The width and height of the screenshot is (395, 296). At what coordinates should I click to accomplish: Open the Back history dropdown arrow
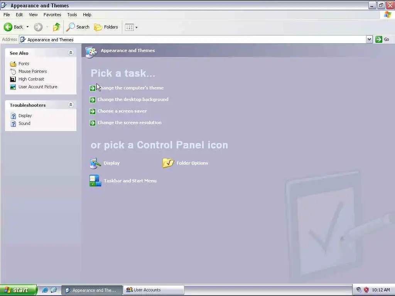click(27, 27)
